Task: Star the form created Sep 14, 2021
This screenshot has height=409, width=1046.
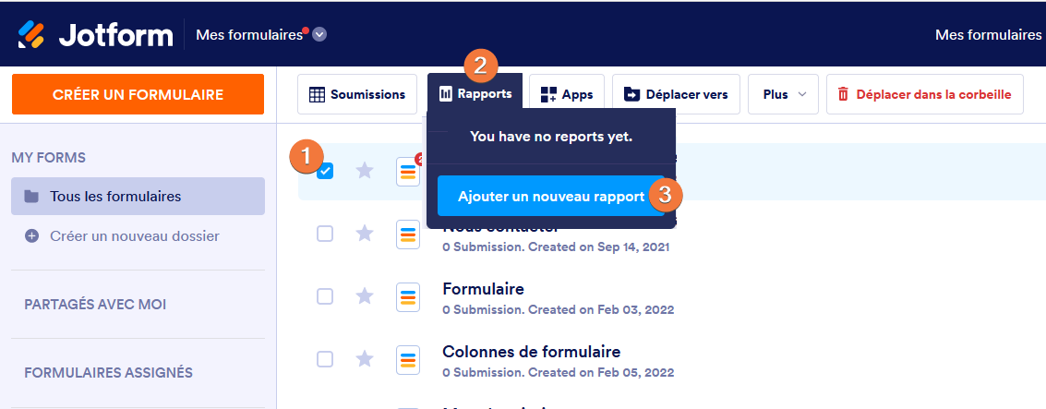Action: [x=365, y=234]
